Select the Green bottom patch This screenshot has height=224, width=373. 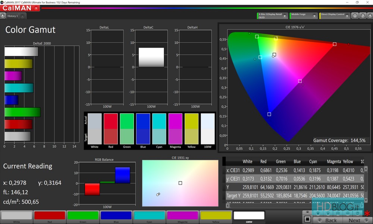click(83, 217)
